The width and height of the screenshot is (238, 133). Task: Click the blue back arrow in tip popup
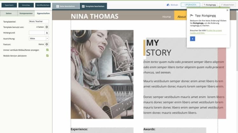click(x=192, y=39)
